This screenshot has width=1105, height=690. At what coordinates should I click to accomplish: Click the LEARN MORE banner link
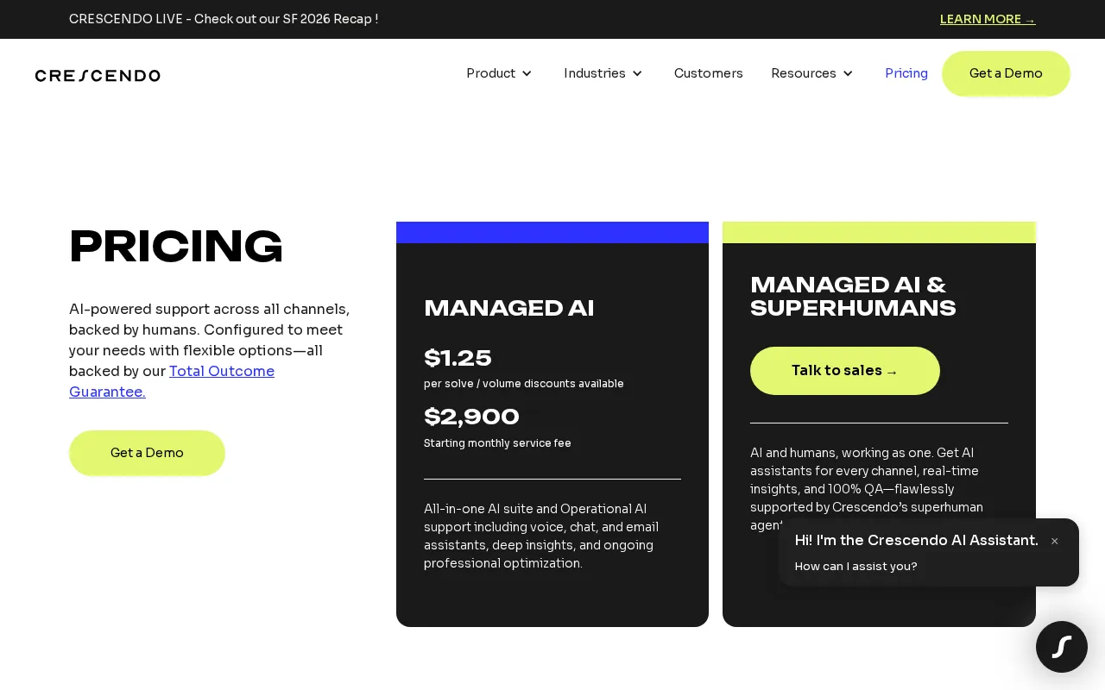[988, 19]
